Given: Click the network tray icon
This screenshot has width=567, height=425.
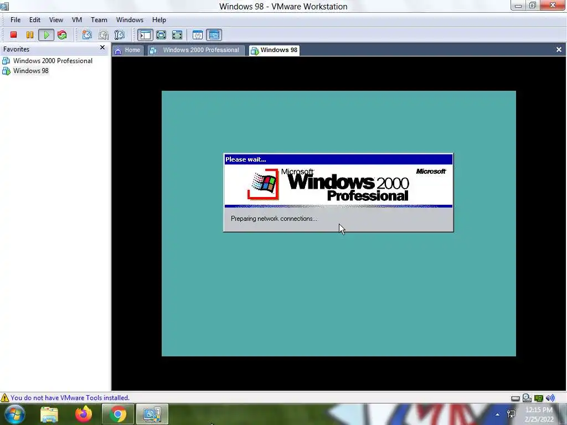Looking at the screenshot, I should click(511, 414).
